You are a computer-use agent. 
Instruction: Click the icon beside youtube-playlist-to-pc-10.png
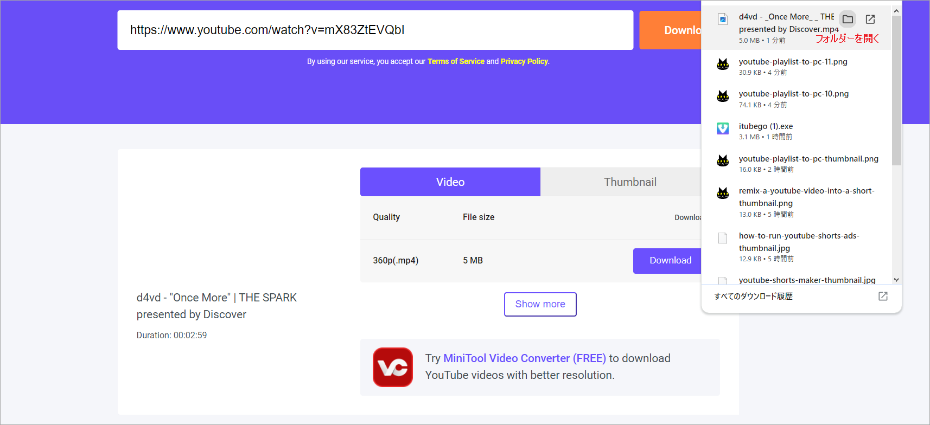coord(723,96)
